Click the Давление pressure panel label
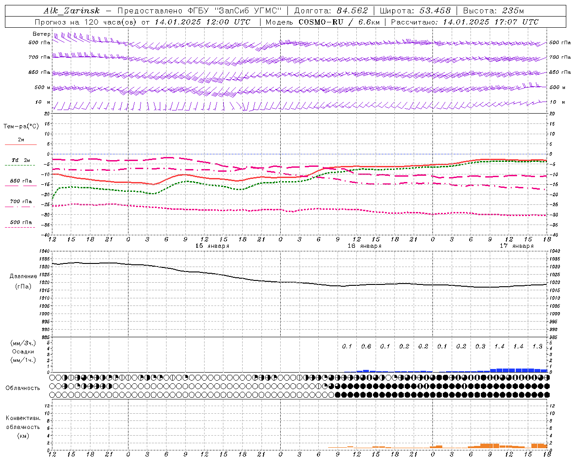Image resolution: width=573 pixels, height=458 pixels. point(23,276)
